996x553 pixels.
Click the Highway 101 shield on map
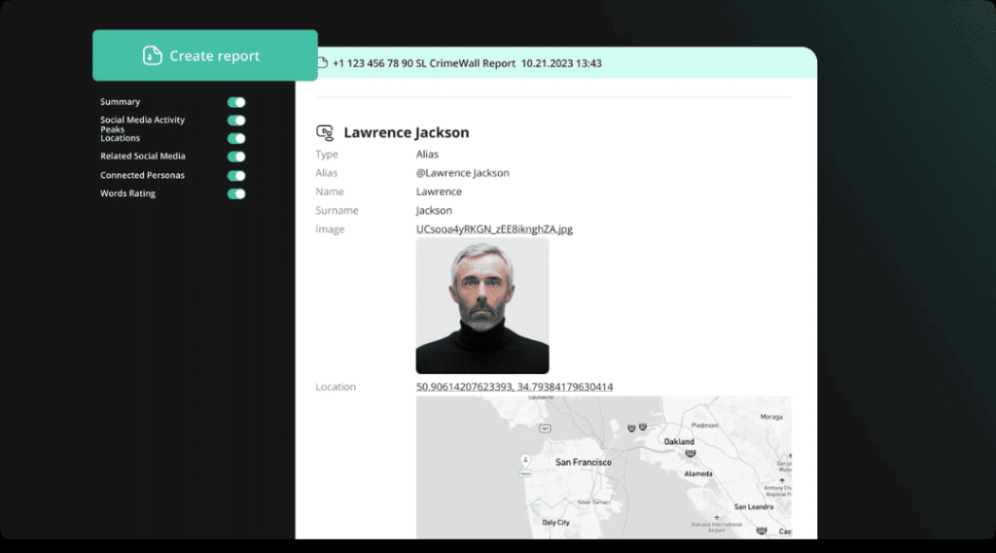[546, 428]
